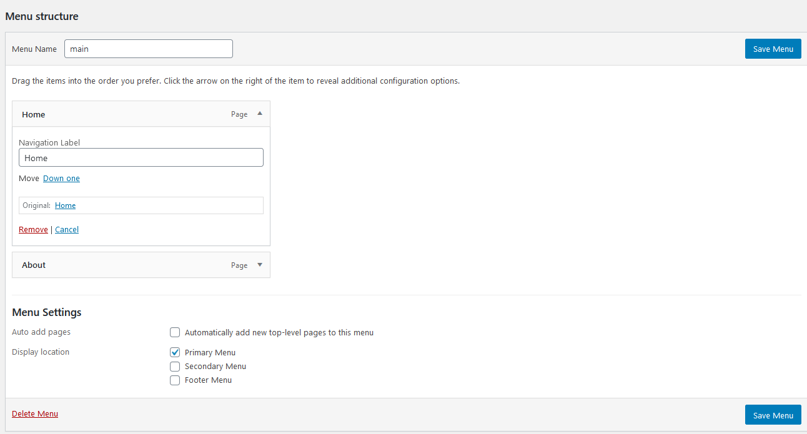Screen dimensions: 807x434
Task: Cancel editing the Home item
Action: (67, 230)
